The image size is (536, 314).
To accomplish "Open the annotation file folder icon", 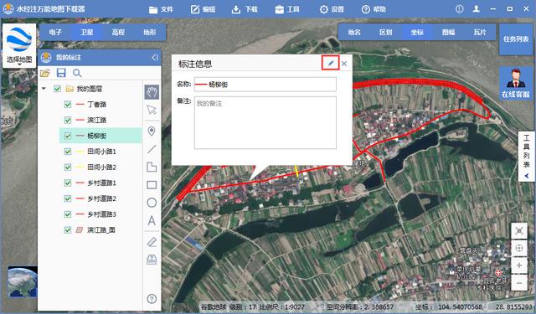I will click(x=44, y=73).
